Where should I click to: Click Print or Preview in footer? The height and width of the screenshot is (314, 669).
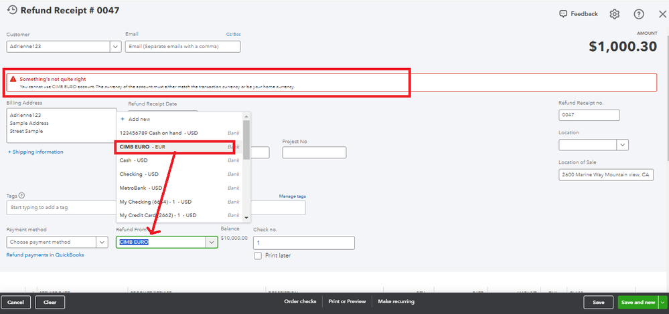tap(347, 301)
